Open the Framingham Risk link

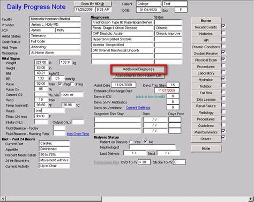coord(107,162)
